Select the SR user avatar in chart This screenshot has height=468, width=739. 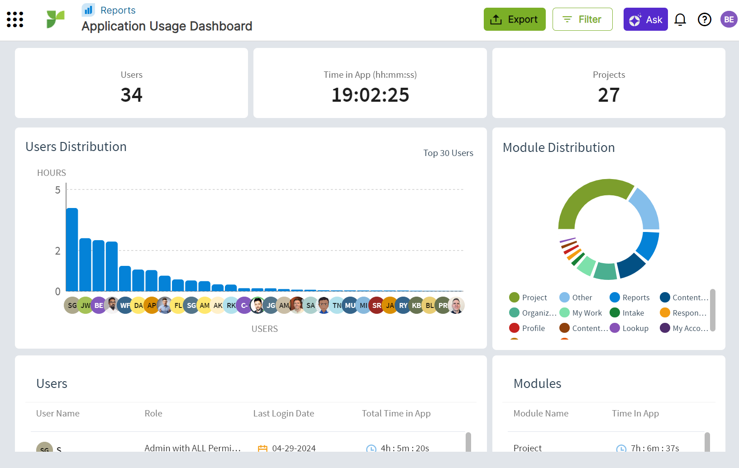tap(377, 305)
